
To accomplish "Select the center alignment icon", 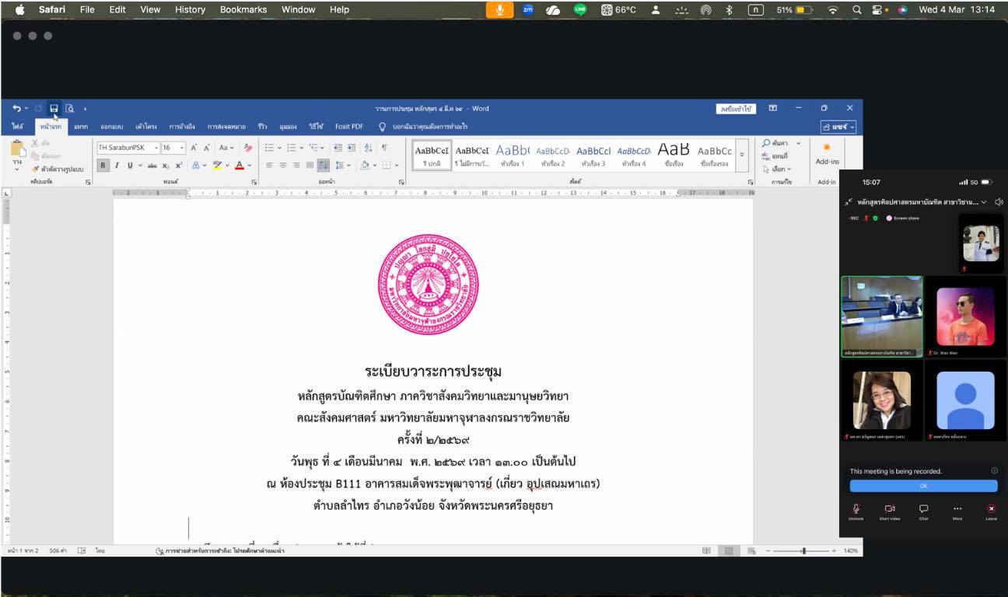I will tap(282, 165).
